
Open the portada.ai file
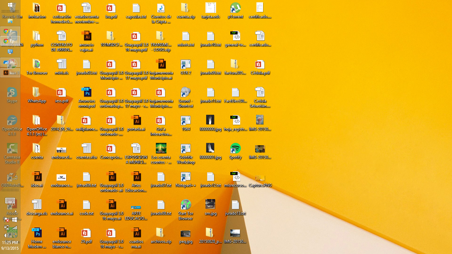pyautogui.click(x=136, y=123)
